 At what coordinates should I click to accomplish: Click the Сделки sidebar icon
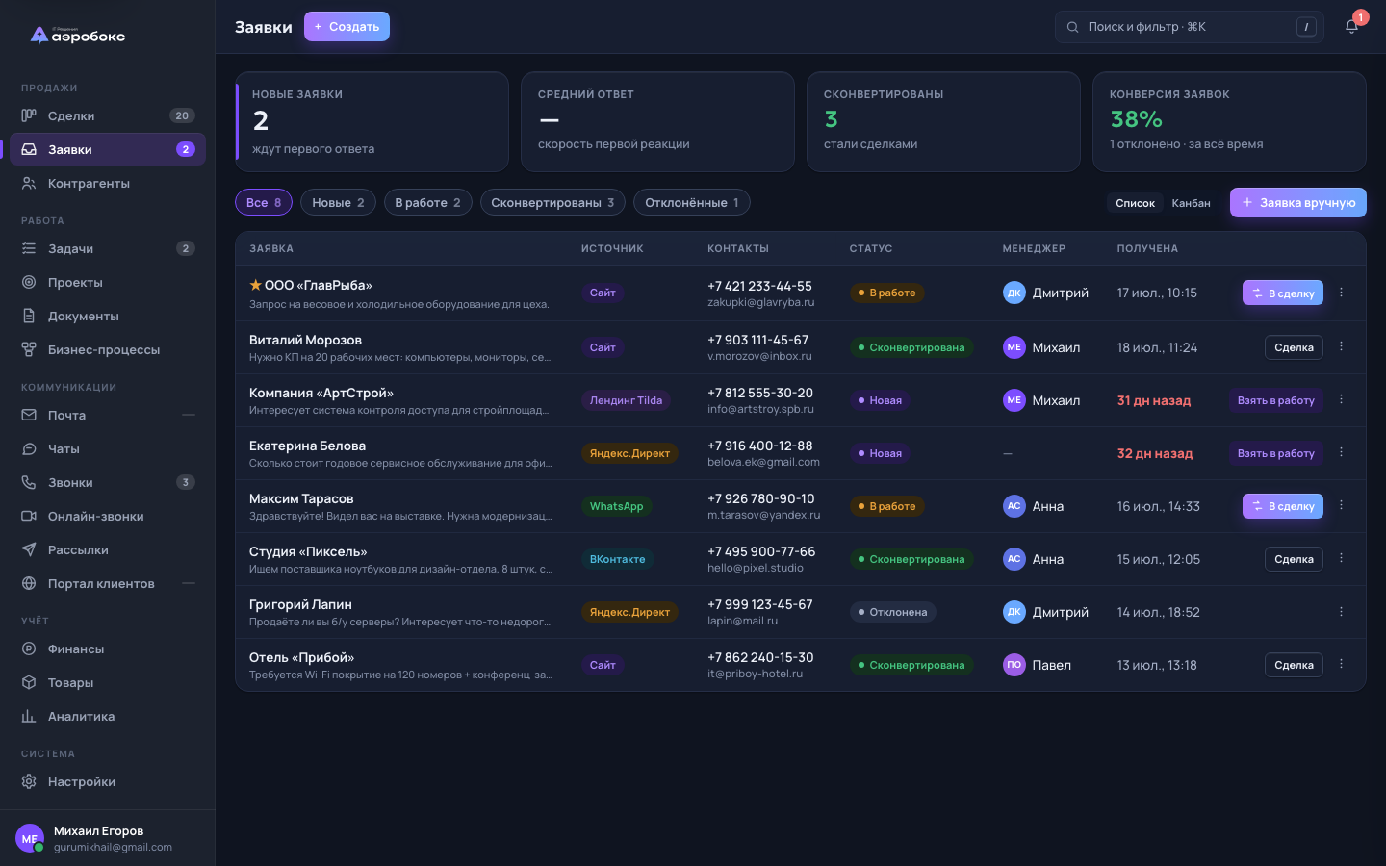(29, 115)
